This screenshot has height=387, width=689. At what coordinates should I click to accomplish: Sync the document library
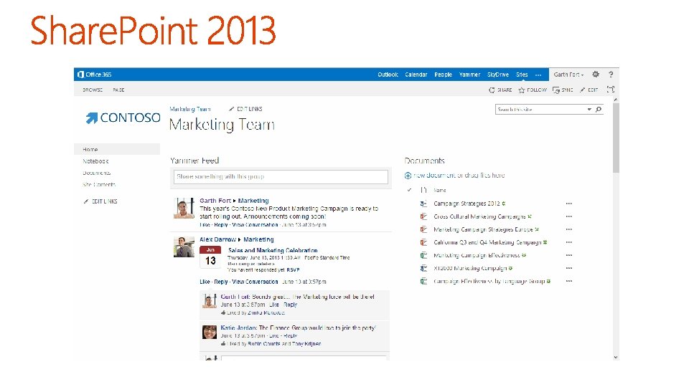pyautogui.click(x=563, y=90)
